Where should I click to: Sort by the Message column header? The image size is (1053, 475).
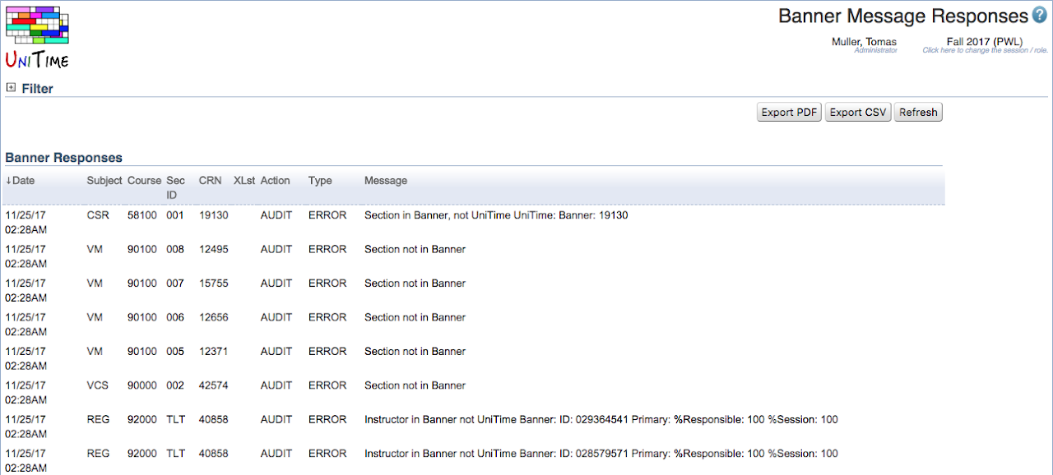386,181
